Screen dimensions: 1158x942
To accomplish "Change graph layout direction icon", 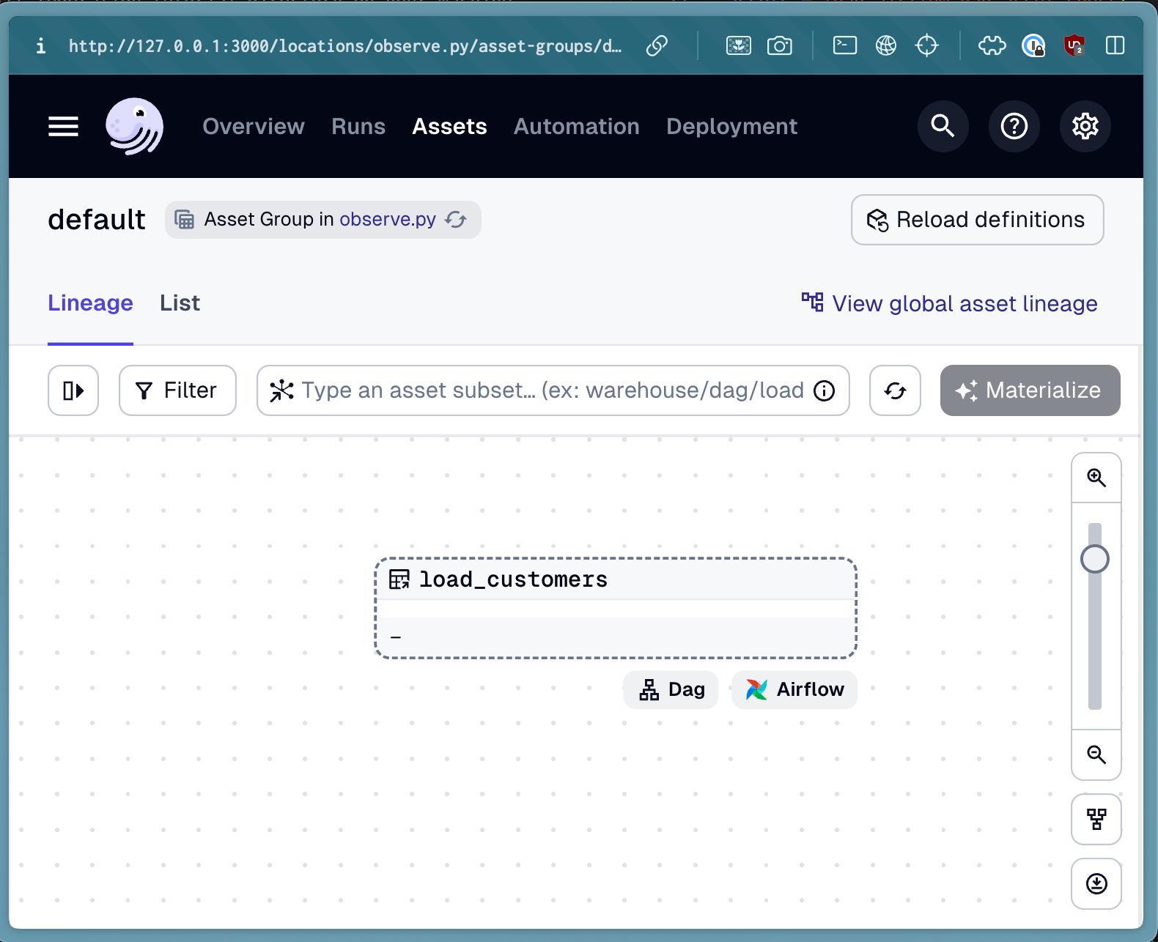I will (1096, 819).
